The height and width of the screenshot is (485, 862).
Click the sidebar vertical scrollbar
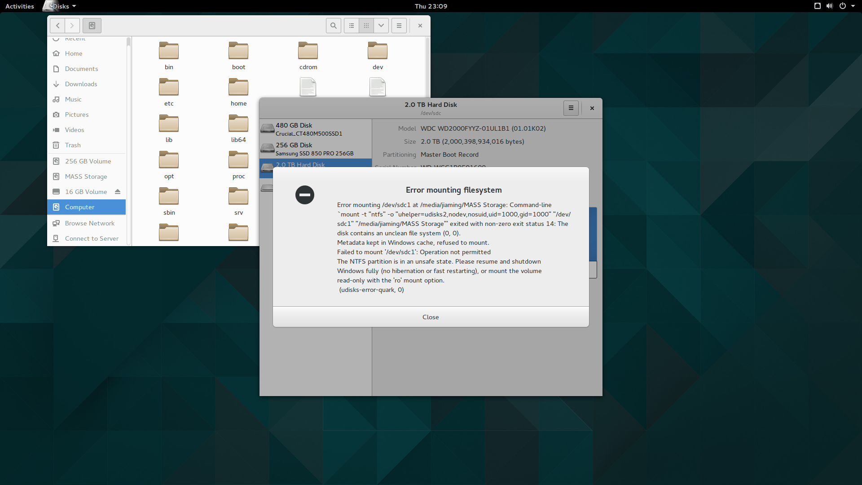[x=128, y=135]
